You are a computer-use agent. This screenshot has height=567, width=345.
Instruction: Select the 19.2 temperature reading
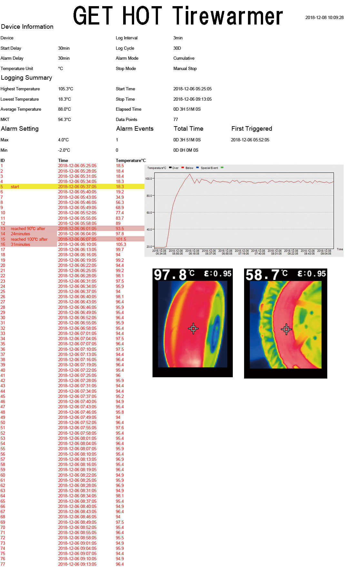point(120,192)
